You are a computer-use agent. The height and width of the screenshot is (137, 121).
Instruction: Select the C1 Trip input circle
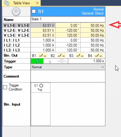click(41, 86)
